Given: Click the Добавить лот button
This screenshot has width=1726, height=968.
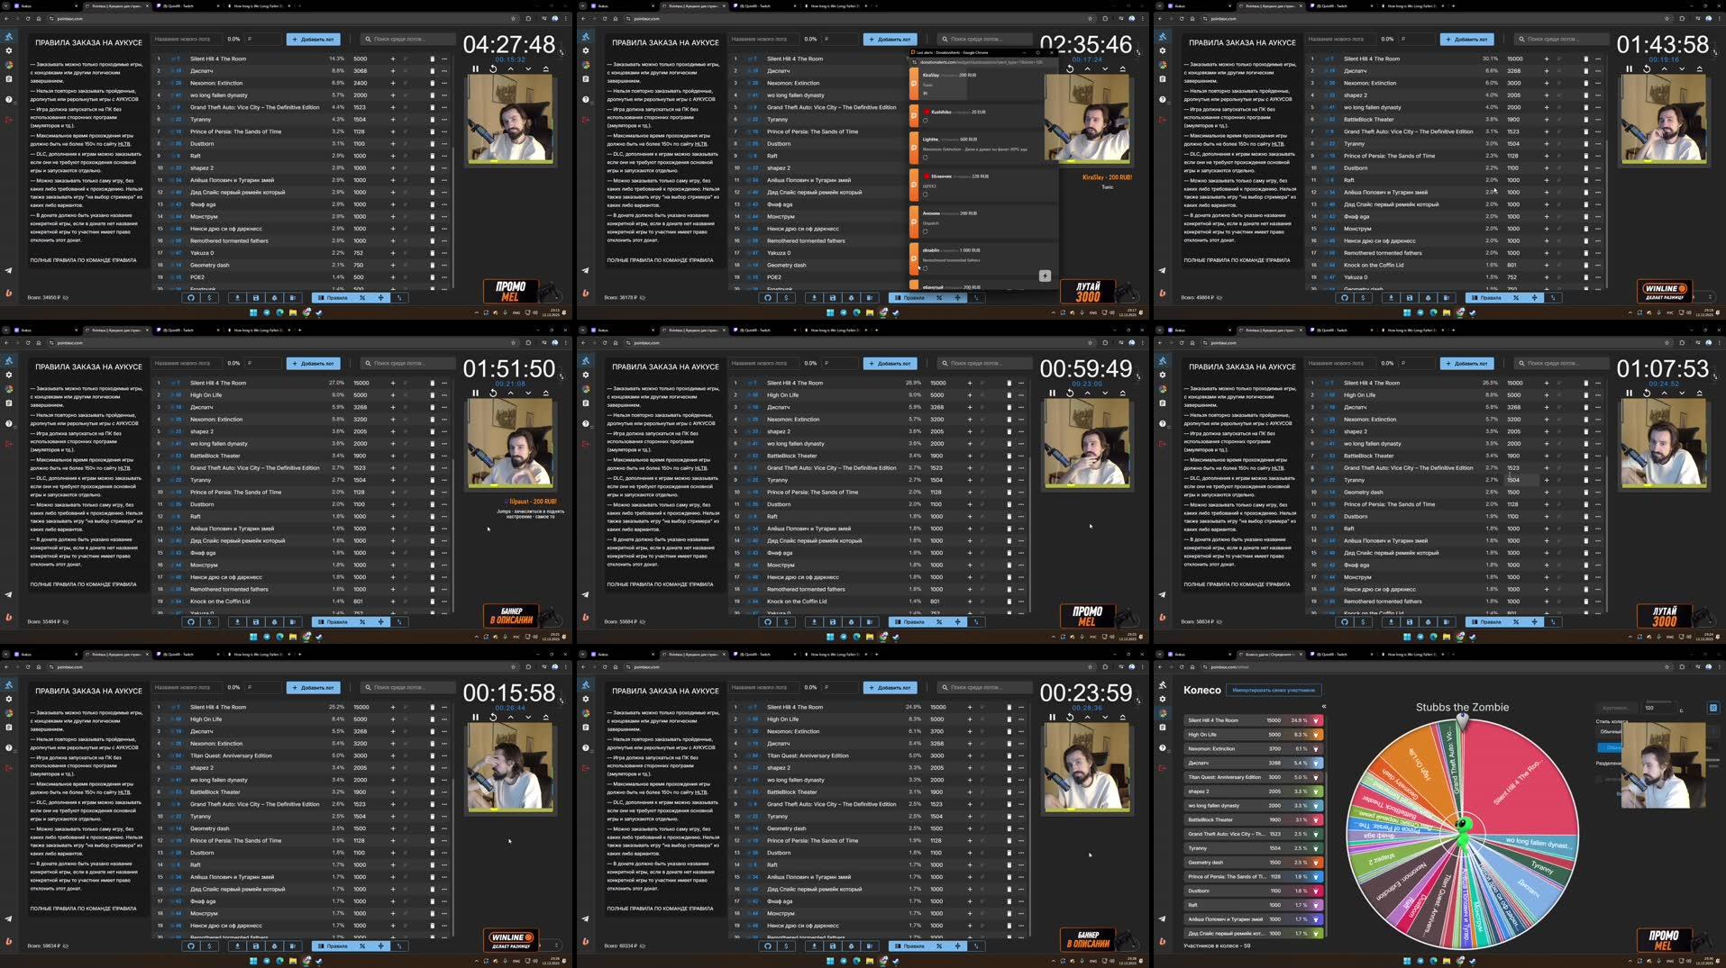Looking at the screenshot, I should tap(313, 39).
